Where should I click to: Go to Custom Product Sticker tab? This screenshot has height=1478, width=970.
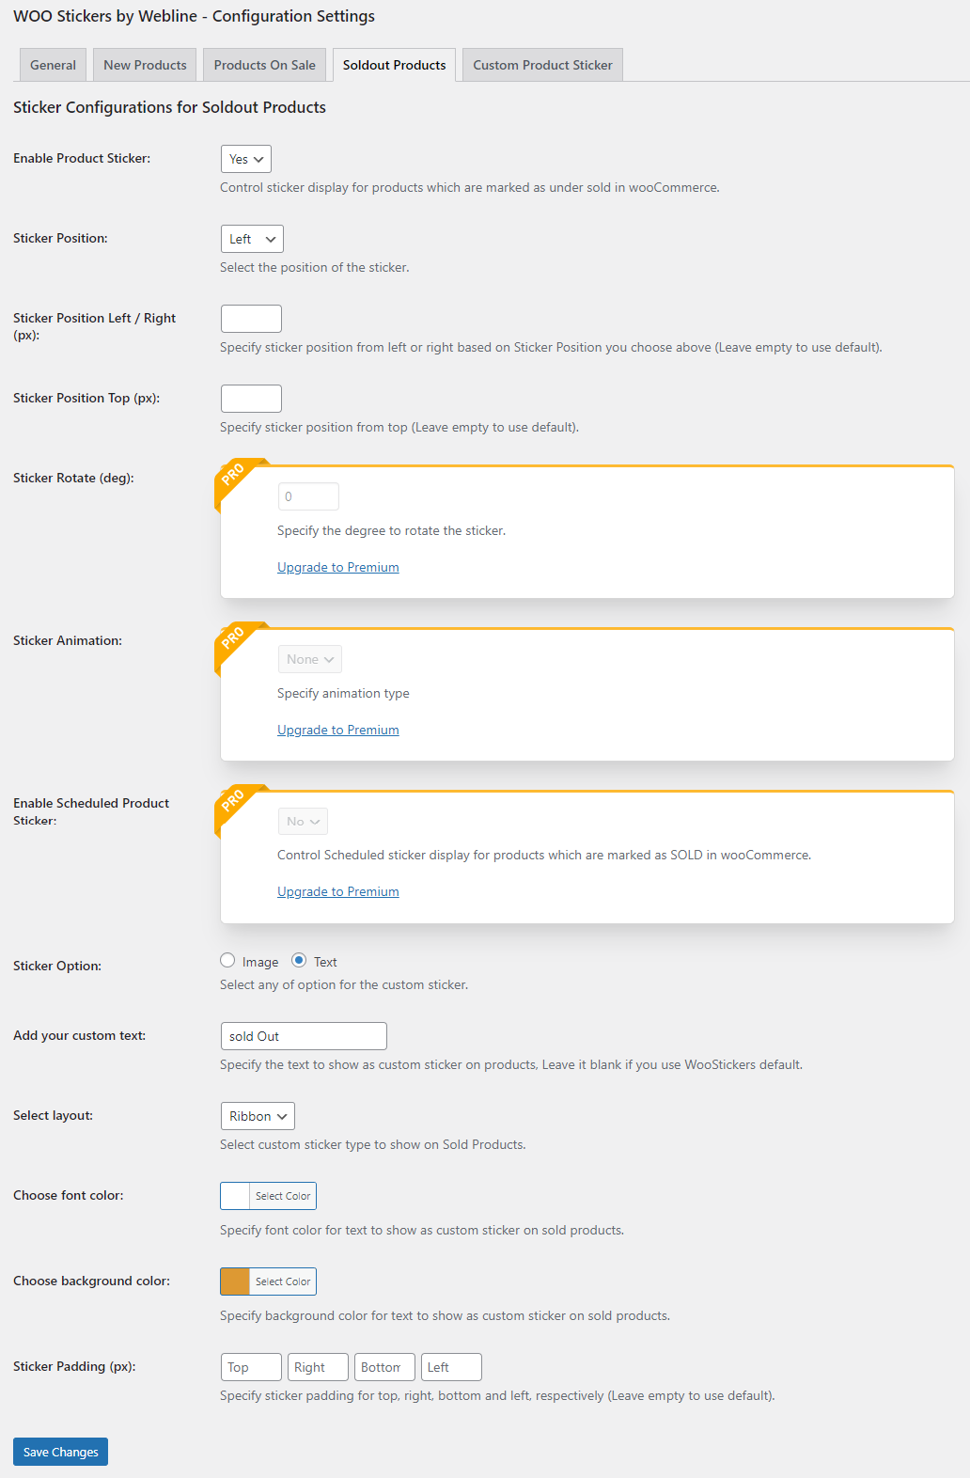click(542, 65)
